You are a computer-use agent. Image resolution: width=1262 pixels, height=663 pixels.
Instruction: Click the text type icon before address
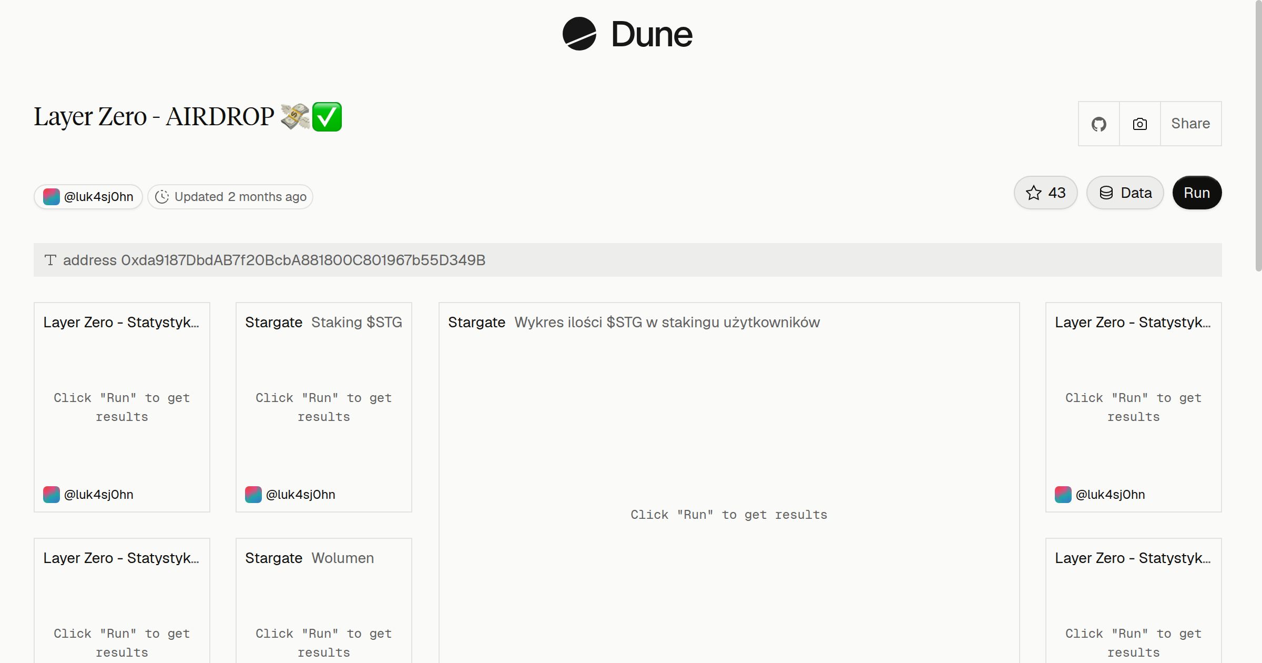coord(50,260)
